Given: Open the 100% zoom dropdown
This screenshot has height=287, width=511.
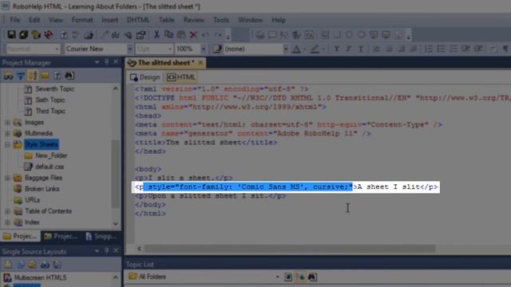Looking at the screenshot, I should [x=203, y=49].
